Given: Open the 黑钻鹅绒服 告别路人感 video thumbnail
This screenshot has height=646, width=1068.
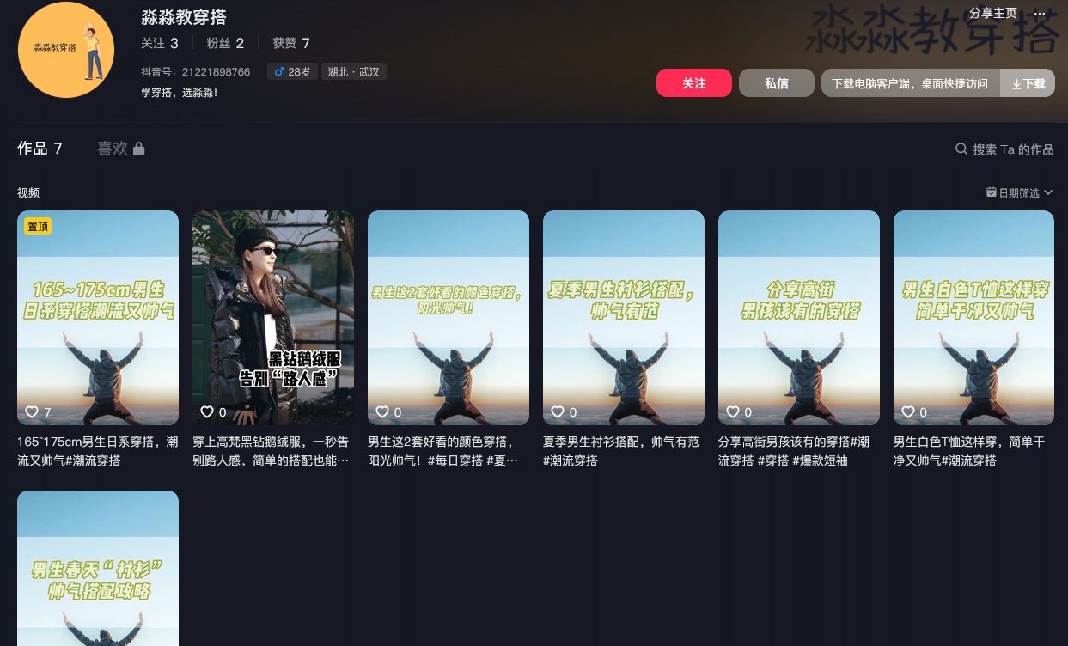Looking at the screenshot, I should tap(273, 318).
